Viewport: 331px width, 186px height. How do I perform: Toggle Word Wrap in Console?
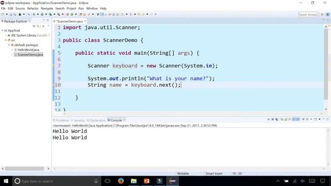tap(290, 119)
